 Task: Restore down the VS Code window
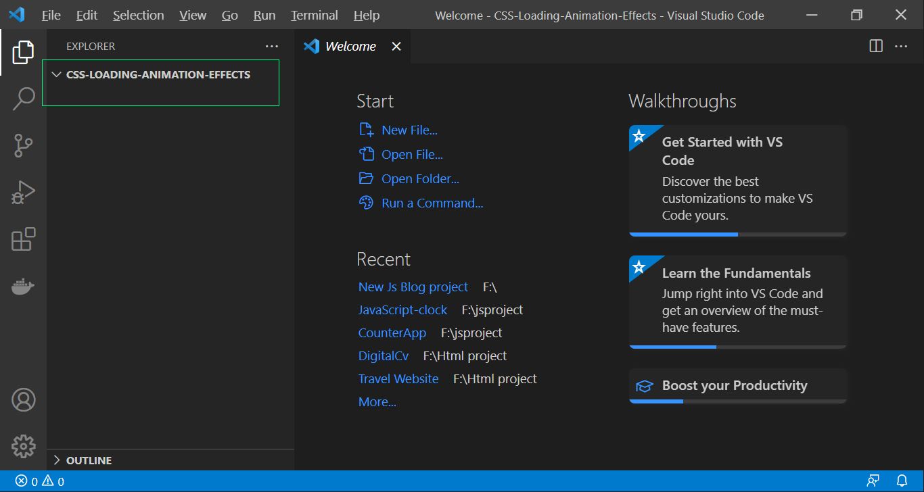(x=856, y=15)
